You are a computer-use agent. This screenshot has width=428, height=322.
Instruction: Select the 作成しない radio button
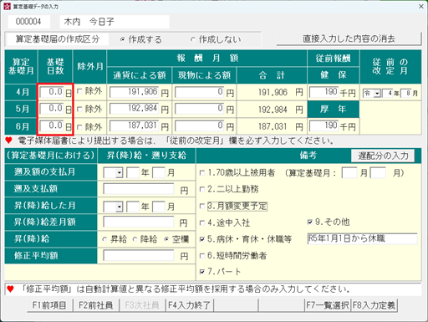coord(192,39)
